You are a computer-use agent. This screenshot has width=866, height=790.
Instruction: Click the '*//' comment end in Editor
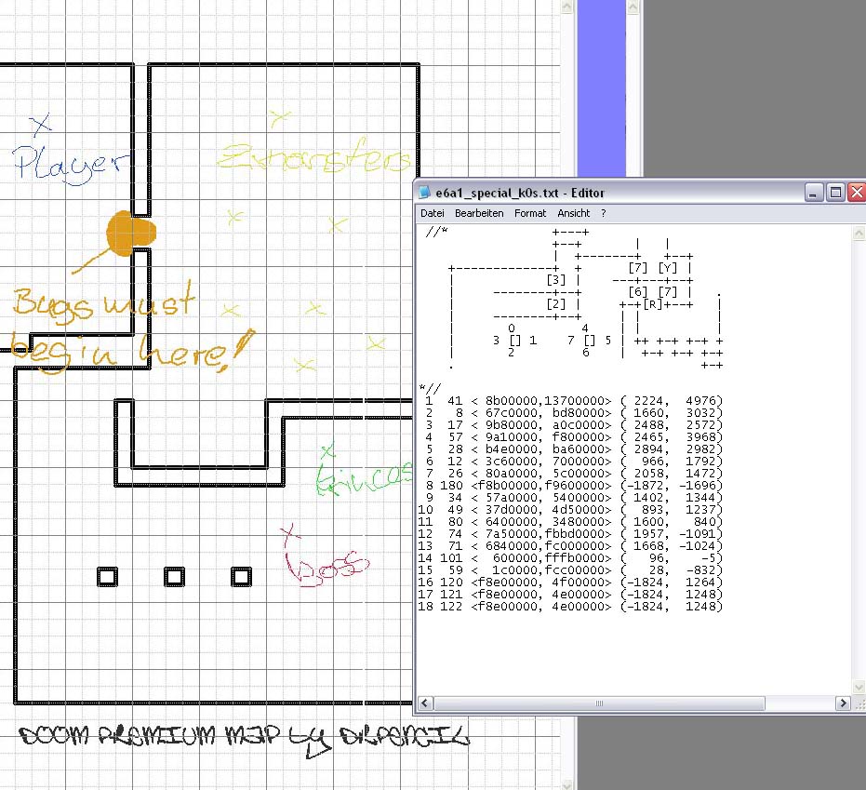point(430,389)
